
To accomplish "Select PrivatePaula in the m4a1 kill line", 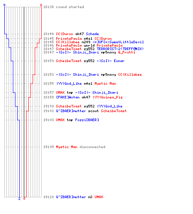I will pos(69,39).
